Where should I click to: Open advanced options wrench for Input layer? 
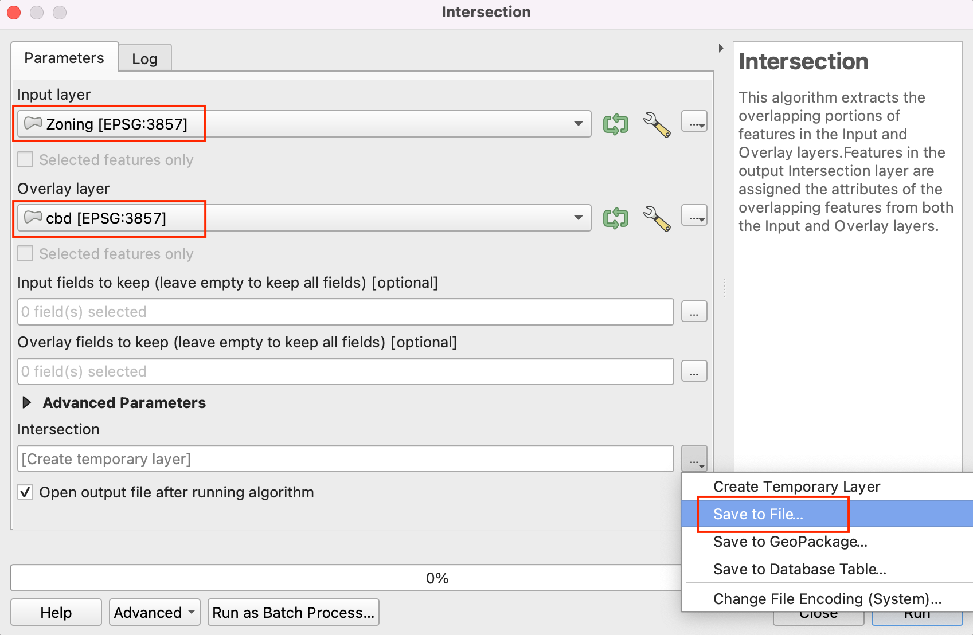(x=657, y=124)
